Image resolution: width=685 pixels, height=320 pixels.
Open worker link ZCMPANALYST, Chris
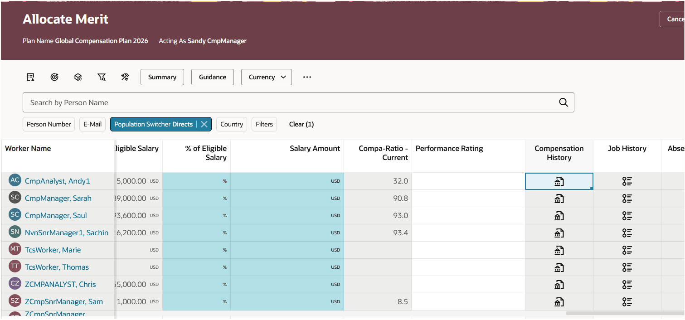[x=60, y=285]
